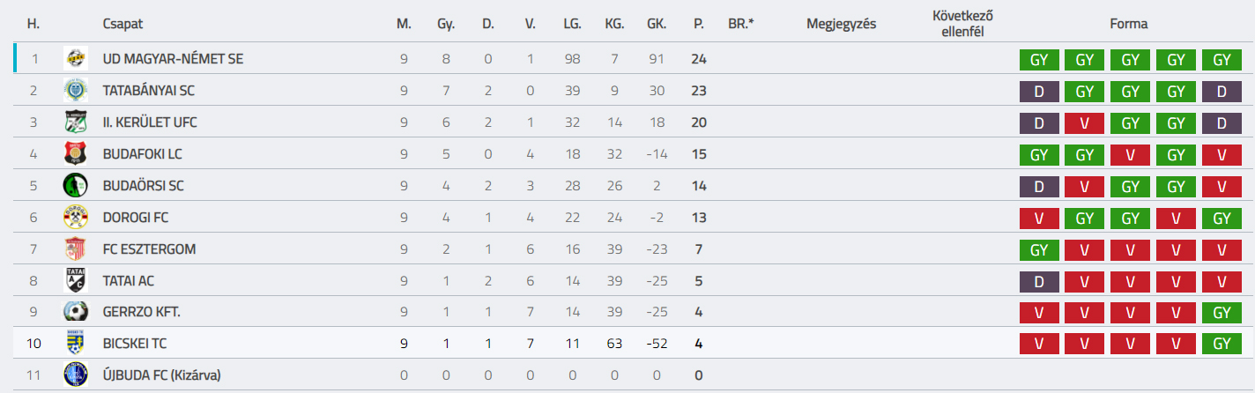Viewport: 1255px width, 393px height.
Task: Click Dorogi FC club logo
Action: click(76, 218)
